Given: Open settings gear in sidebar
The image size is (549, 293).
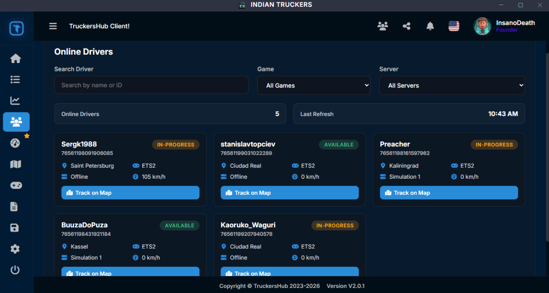Looking at the screenshot, I should (x=16, y=249).
